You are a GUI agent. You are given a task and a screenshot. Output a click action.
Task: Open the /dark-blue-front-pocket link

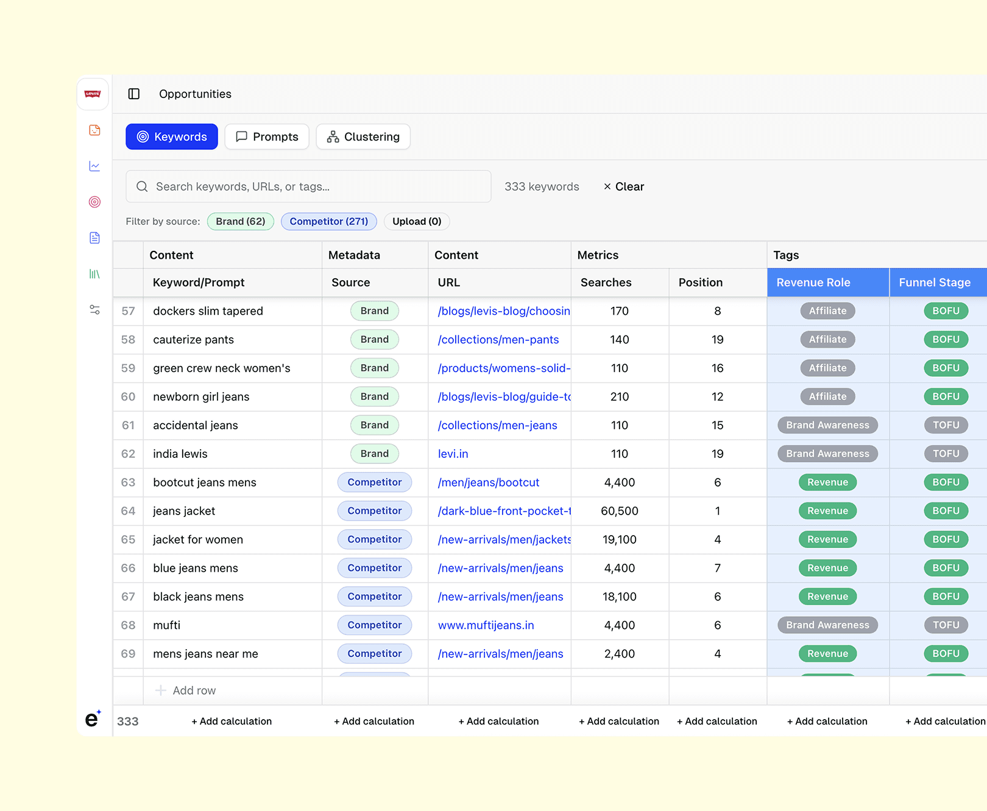pos(504,511)
